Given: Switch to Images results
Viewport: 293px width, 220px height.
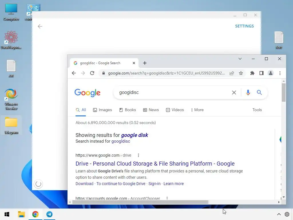Looking at the screenshot, I should tap(102, 110).
